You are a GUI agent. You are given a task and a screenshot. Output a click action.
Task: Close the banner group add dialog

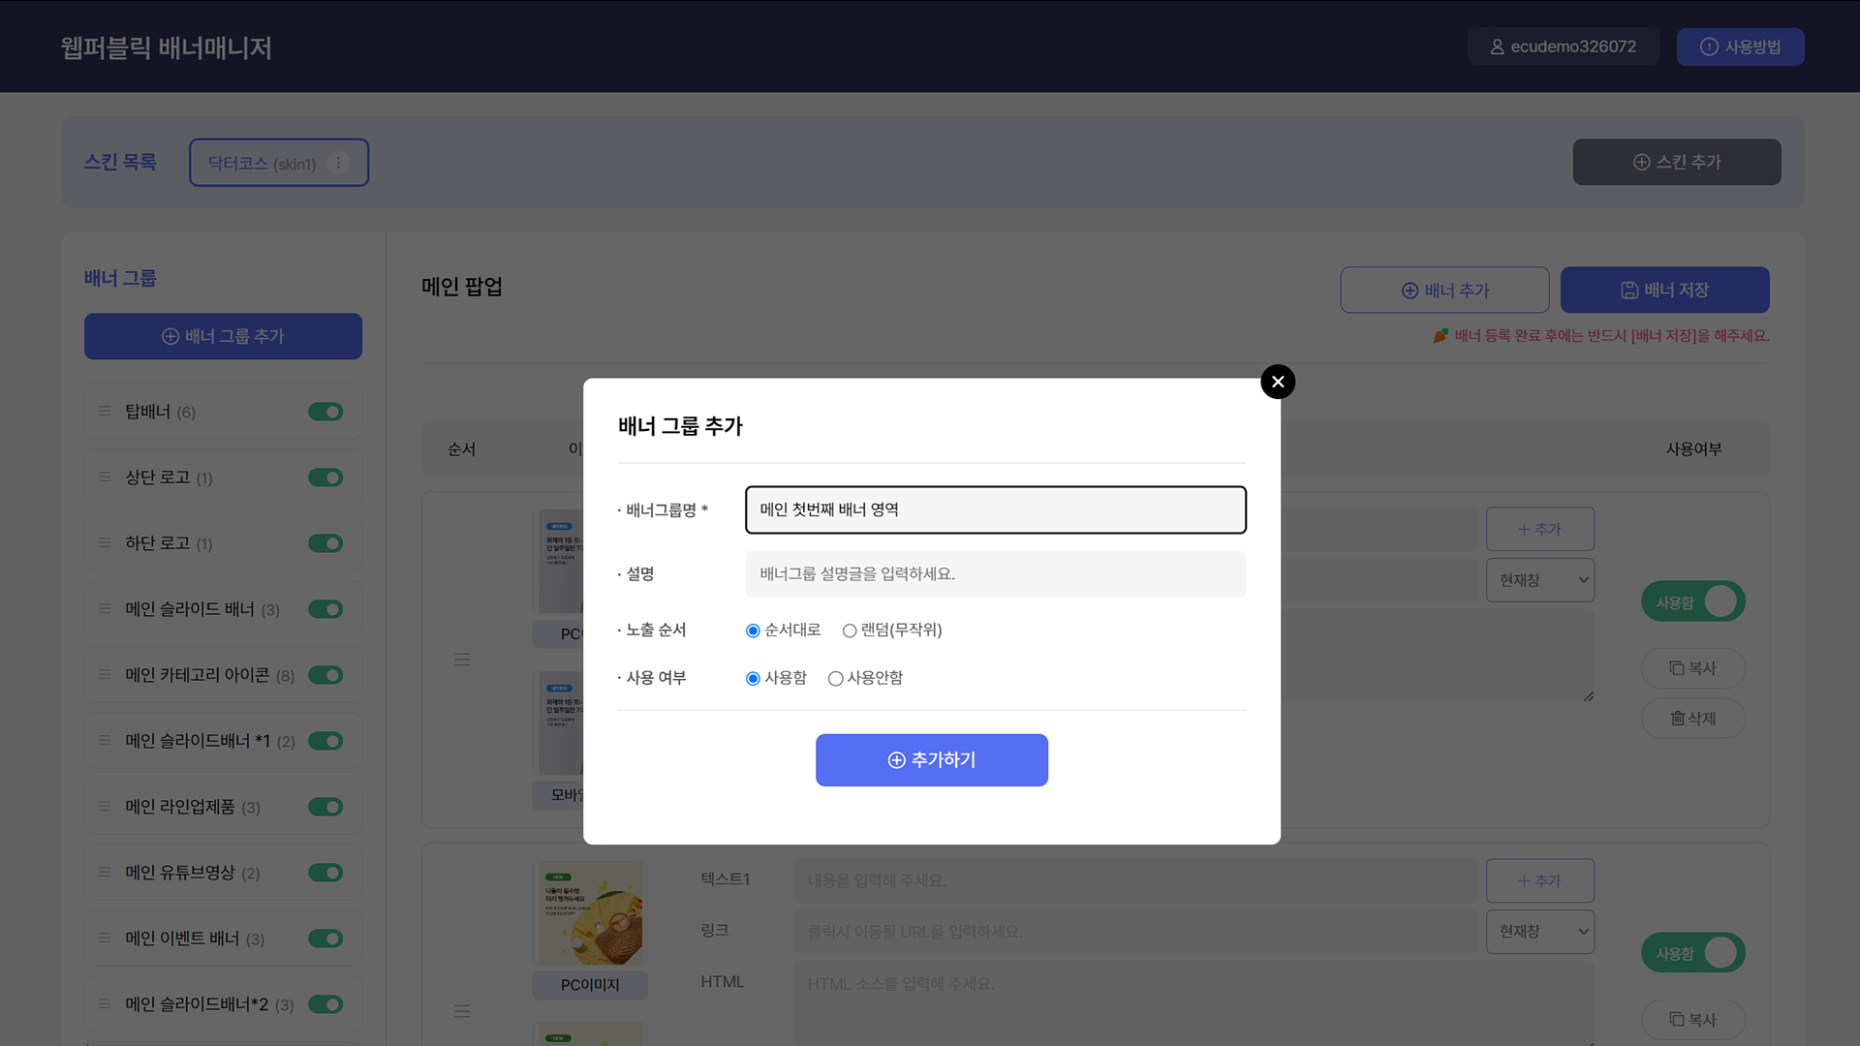[x=1278, y=382]
